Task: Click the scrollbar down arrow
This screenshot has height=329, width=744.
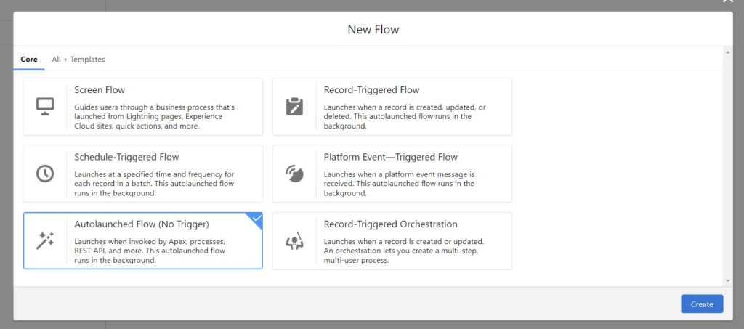Action: (x=728, y=280)
